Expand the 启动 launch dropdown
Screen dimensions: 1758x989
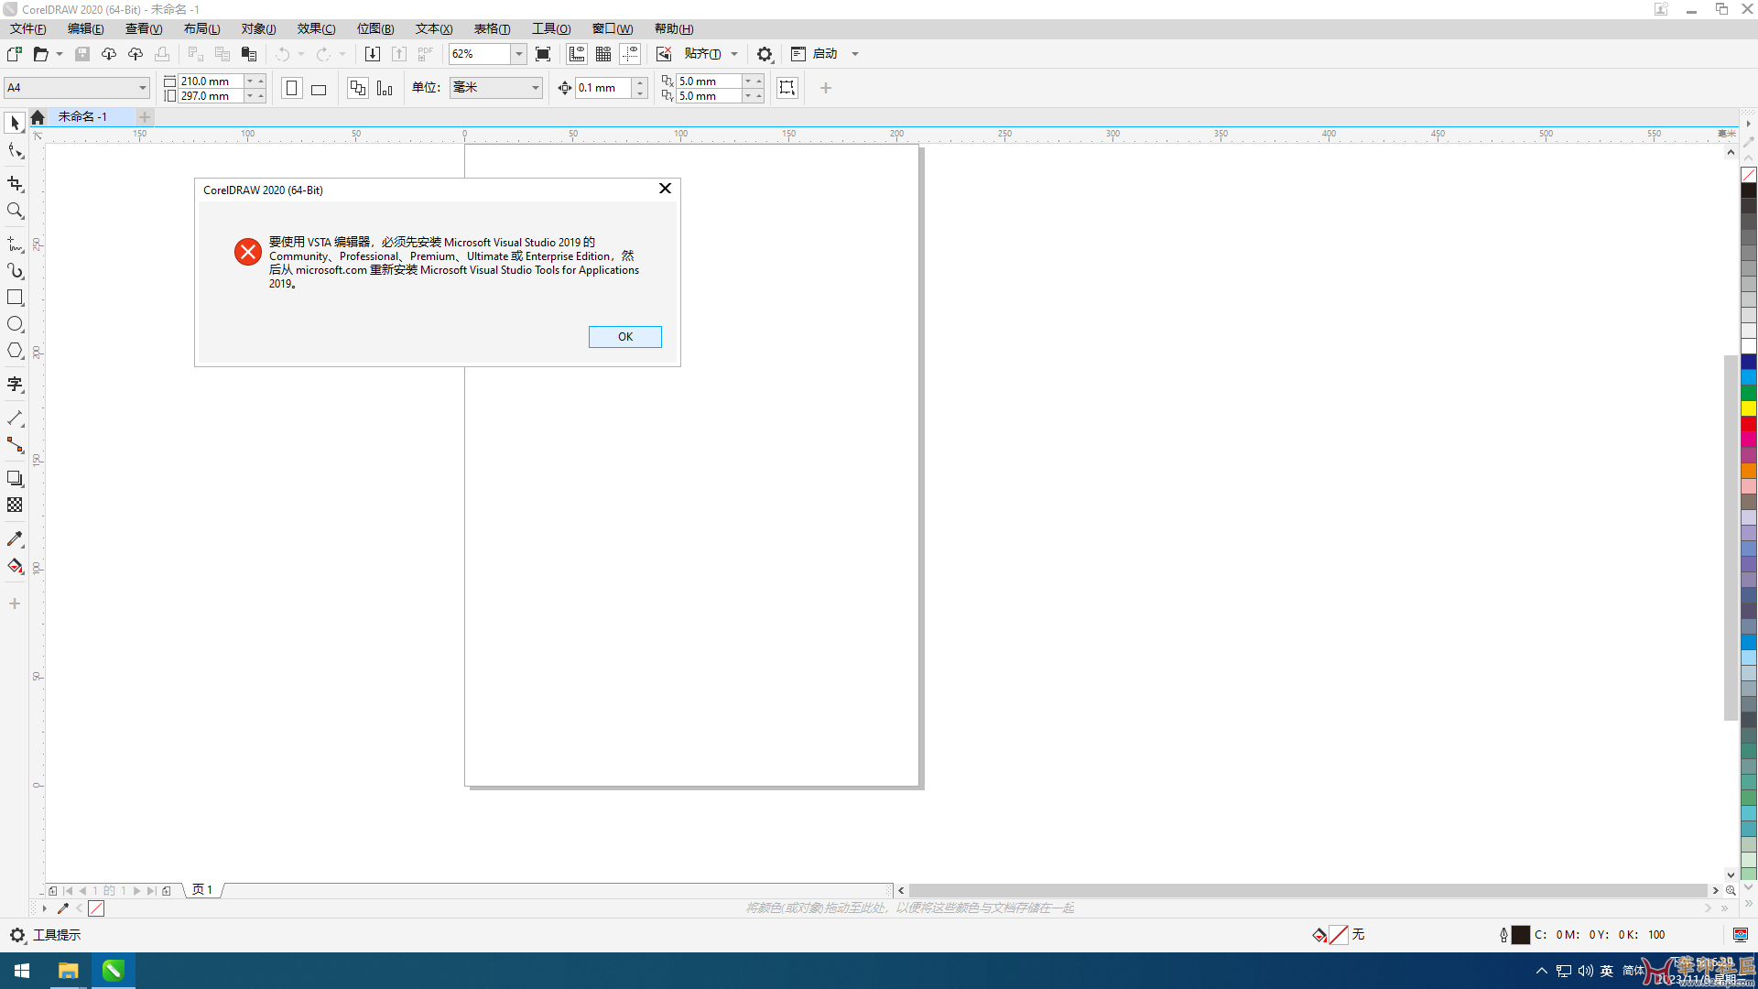[855, 54]
